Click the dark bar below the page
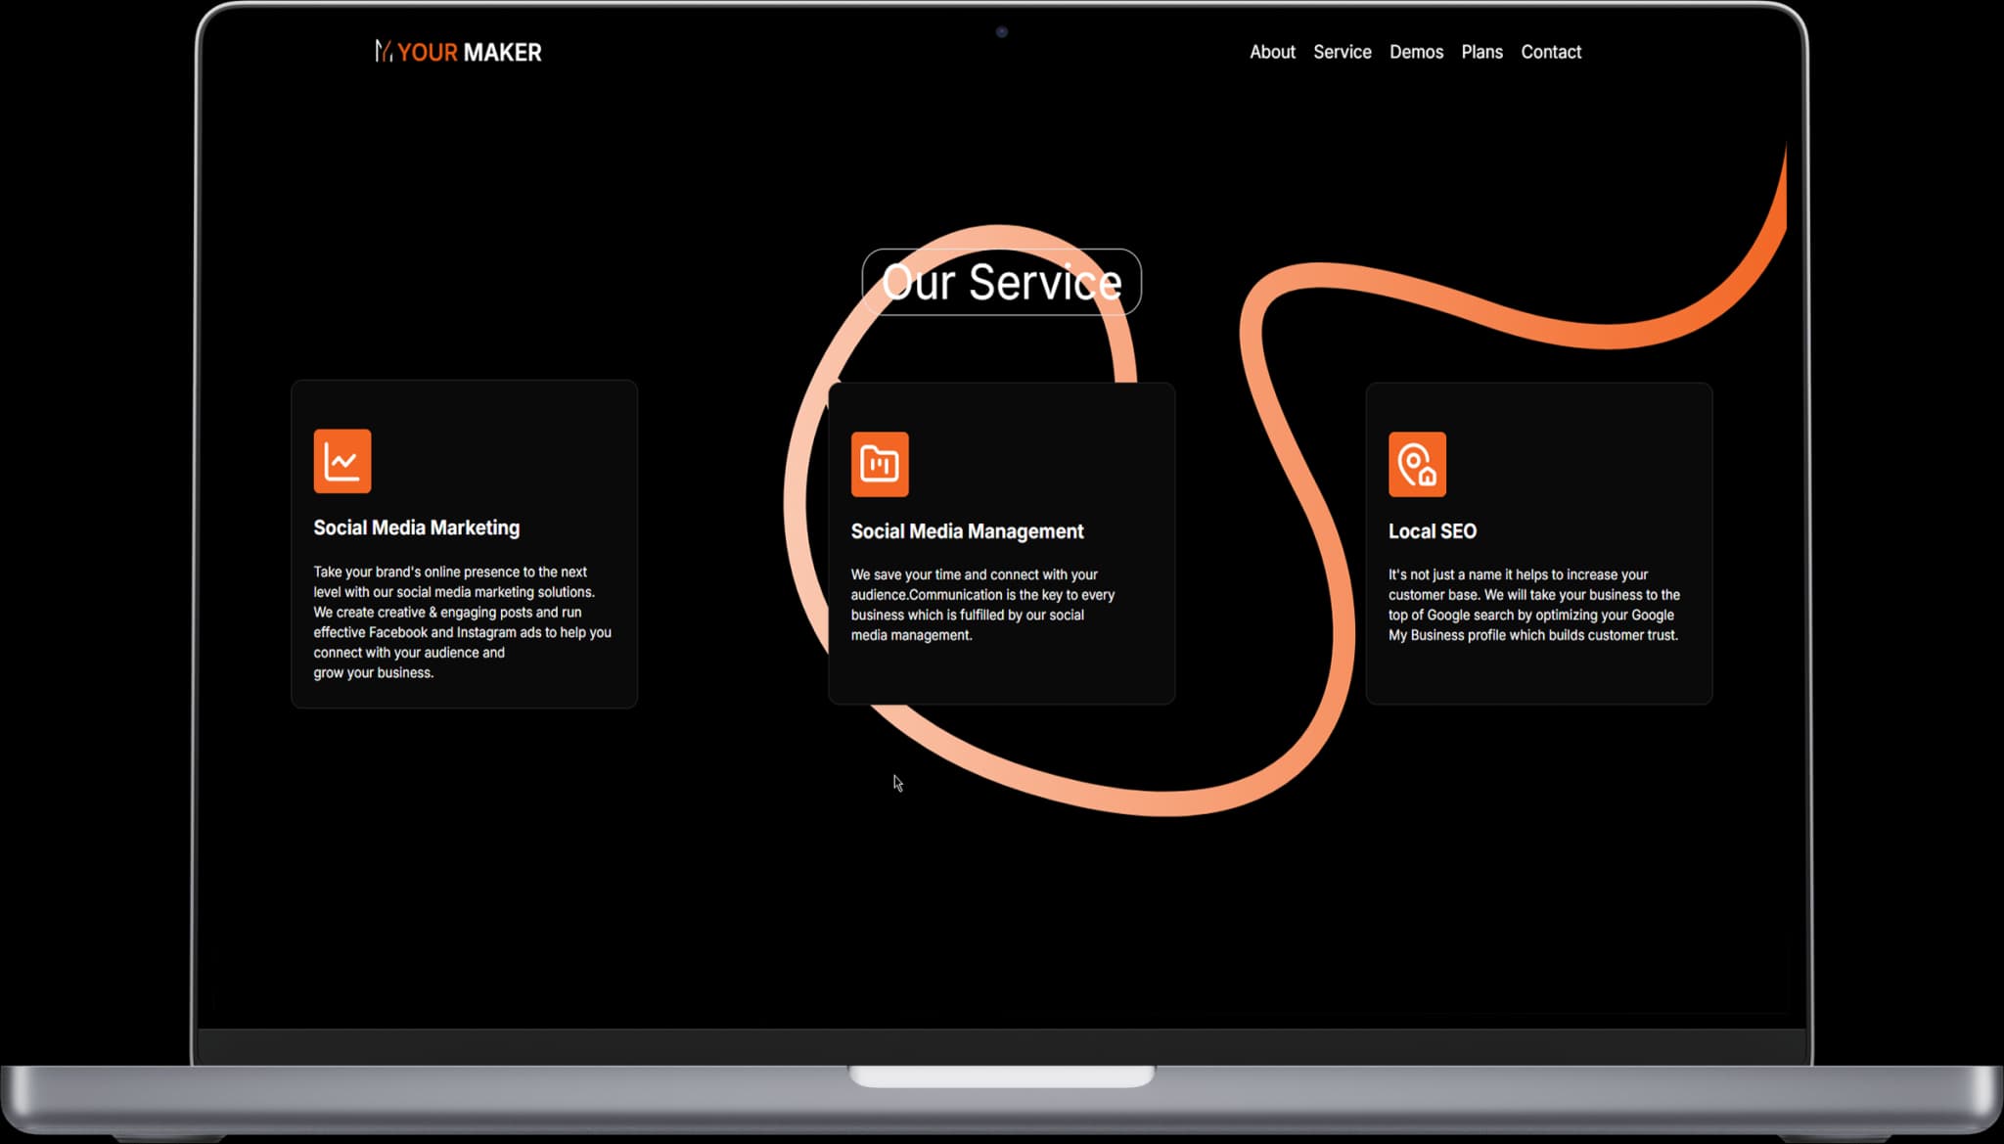Screen dimensions: 2004x1144 1001,1046
